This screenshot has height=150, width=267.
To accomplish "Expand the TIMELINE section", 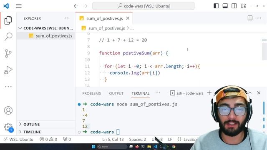I will pos(46,132).
